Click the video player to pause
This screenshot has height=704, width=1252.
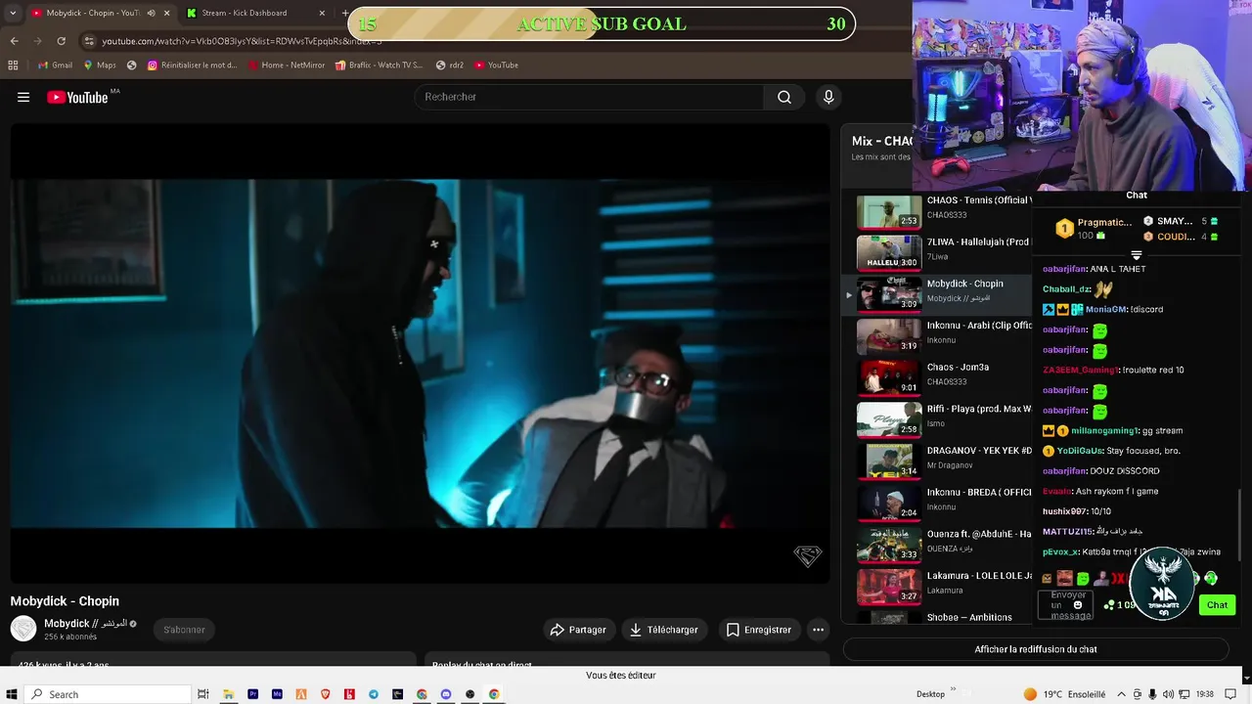click(x=420, y=353)
